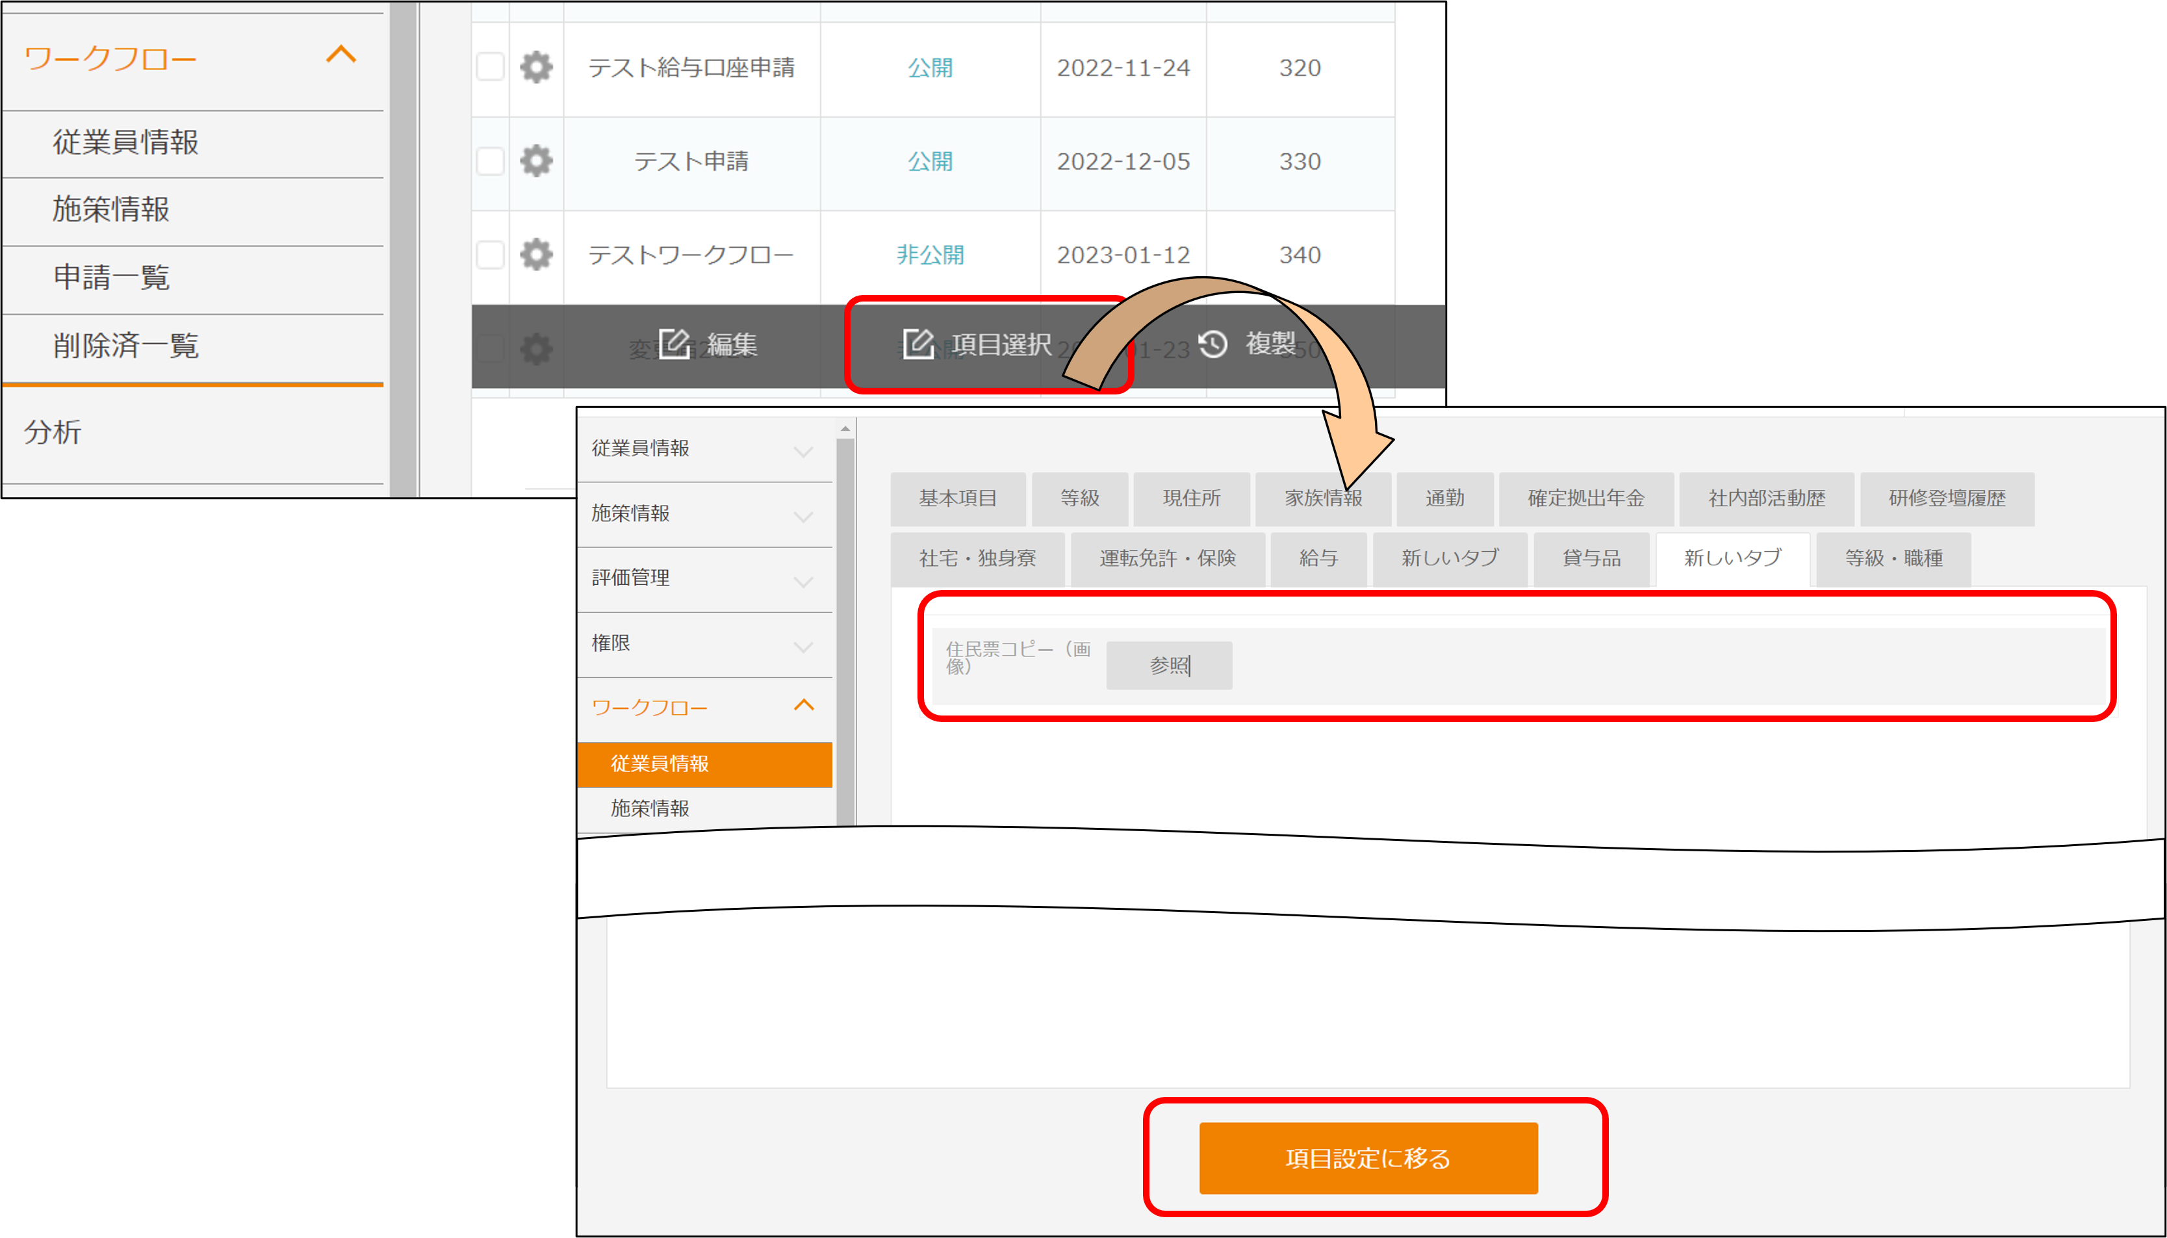Image resolution: width=2167 pixels, height=1238 pixels.
Task: Click 編集 action in dark bar
Action: click(709, 344)
